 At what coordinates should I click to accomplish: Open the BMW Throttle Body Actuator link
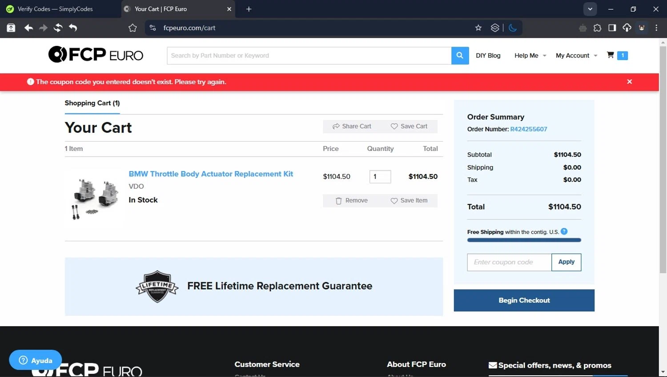point(211,174)
